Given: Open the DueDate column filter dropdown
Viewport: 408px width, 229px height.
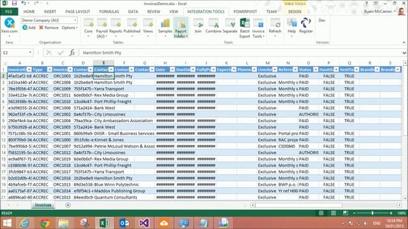Looking at the screenshot, I should click(x=193, y=69).
